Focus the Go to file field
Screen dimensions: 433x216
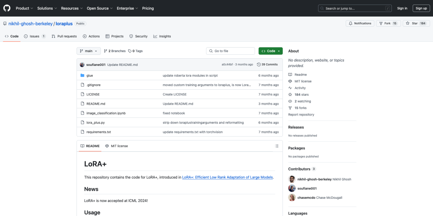(x=231, y=51)
